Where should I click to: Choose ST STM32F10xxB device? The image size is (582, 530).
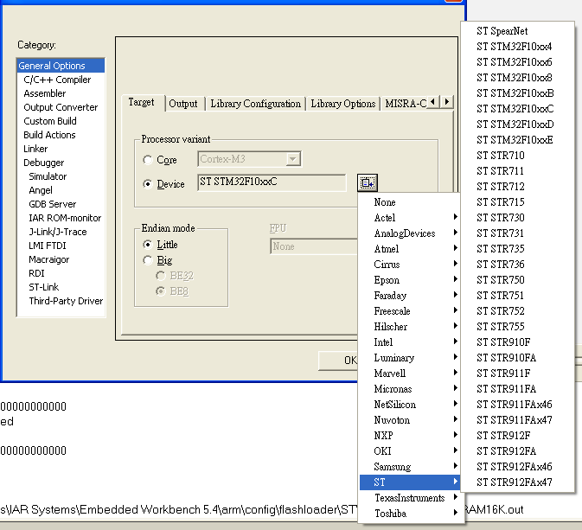pos(517,93)
